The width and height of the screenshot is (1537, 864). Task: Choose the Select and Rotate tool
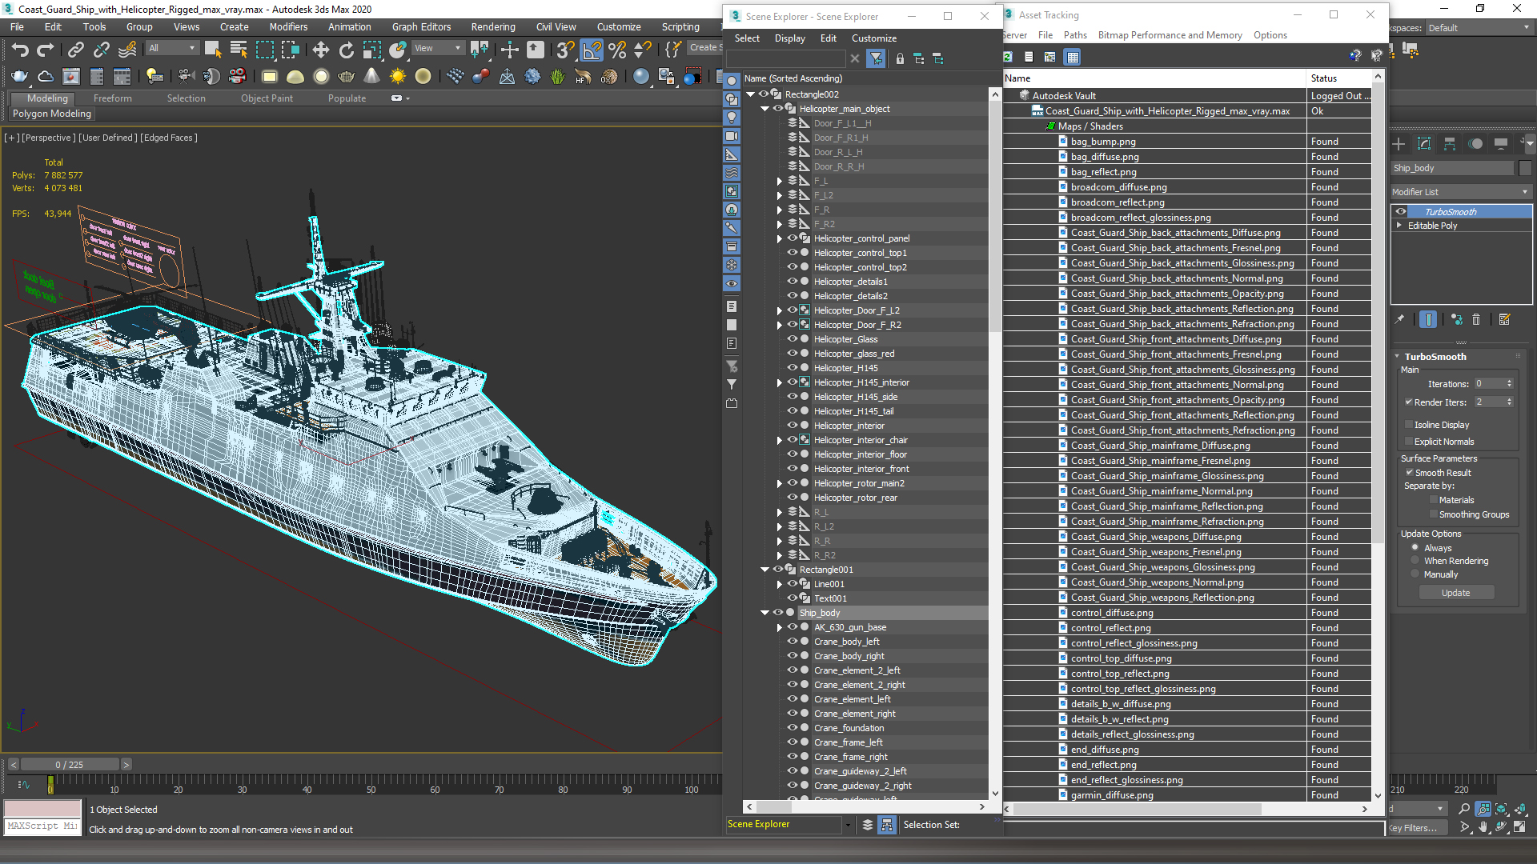coord(347,50)
